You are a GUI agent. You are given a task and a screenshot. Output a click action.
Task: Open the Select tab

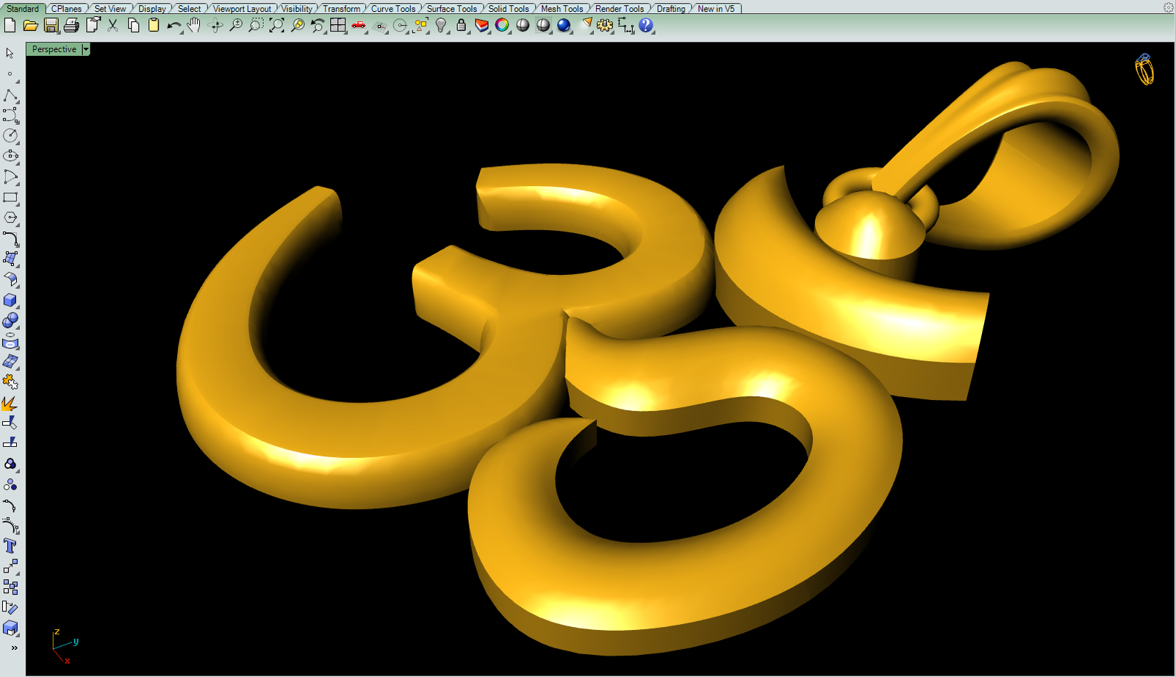pyautogui.click(x=189, y=9)
